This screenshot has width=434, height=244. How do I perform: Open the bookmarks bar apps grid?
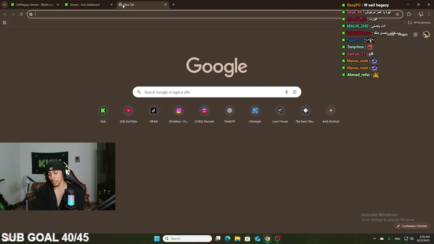pos(4,23)
